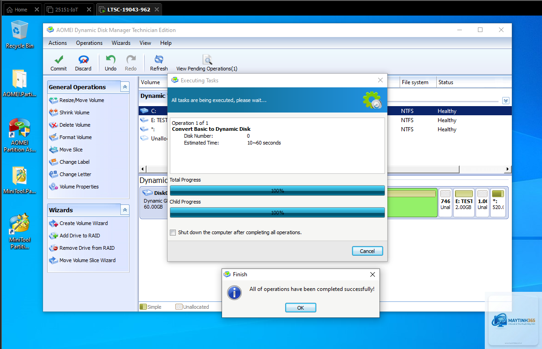Collapse the General Operations panel
The width and height of the screenshot is (542, 349).
click(125, 87)
